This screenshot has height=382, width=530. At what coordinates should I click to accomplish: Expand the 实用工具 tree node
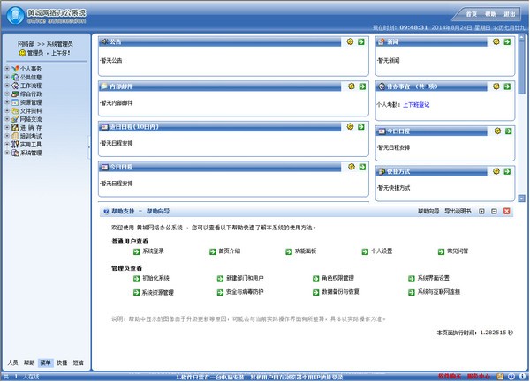pos(6,144)
